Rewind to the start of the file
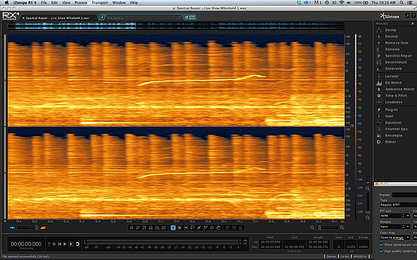 pyautogui.click(x=60, y=244)
